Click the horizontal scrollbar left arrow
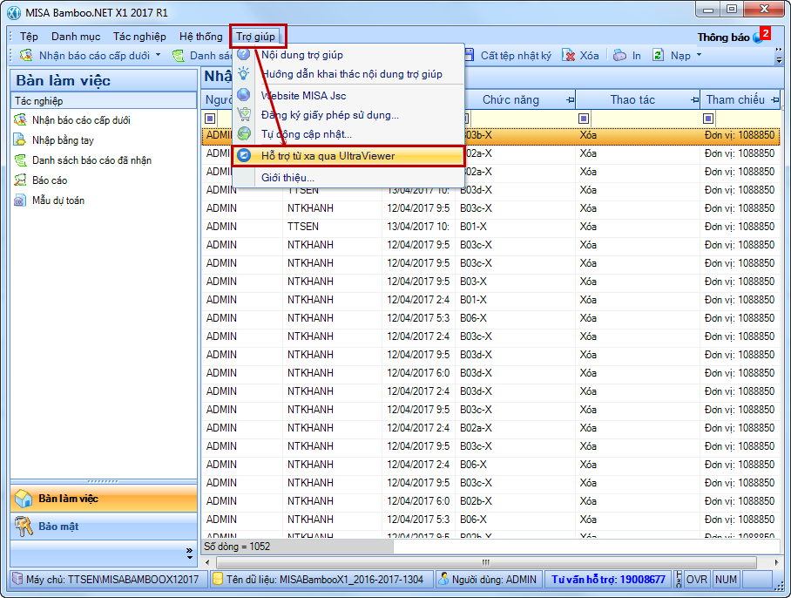 pos(207,562)
